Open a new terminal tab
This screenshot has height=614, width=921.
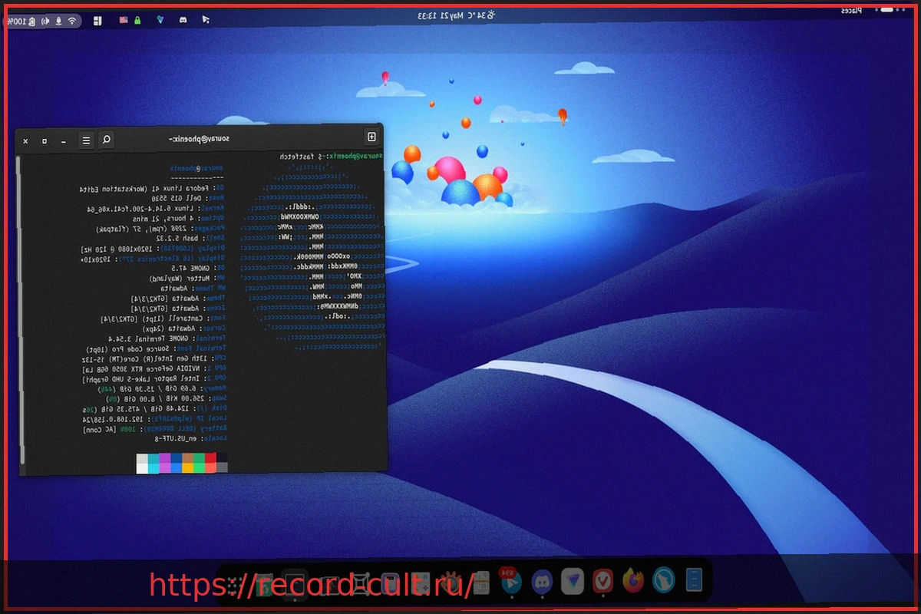point(371,137)
